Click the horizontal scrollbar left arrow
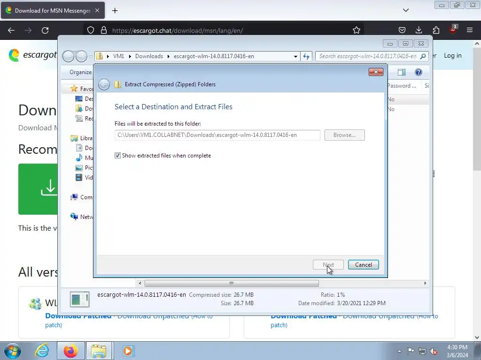This screenshot has width=481, height=360. coord(140,283)
